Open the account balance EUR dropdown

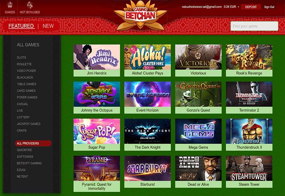click(x=238, y=7)
